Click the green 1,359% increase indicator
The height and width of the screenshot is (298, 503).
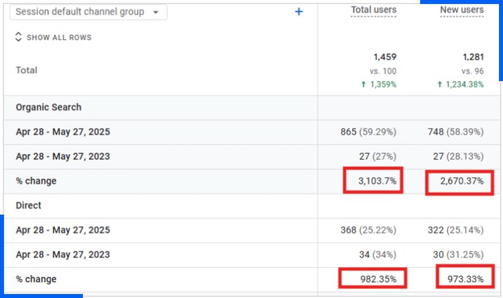coord(379,85)
